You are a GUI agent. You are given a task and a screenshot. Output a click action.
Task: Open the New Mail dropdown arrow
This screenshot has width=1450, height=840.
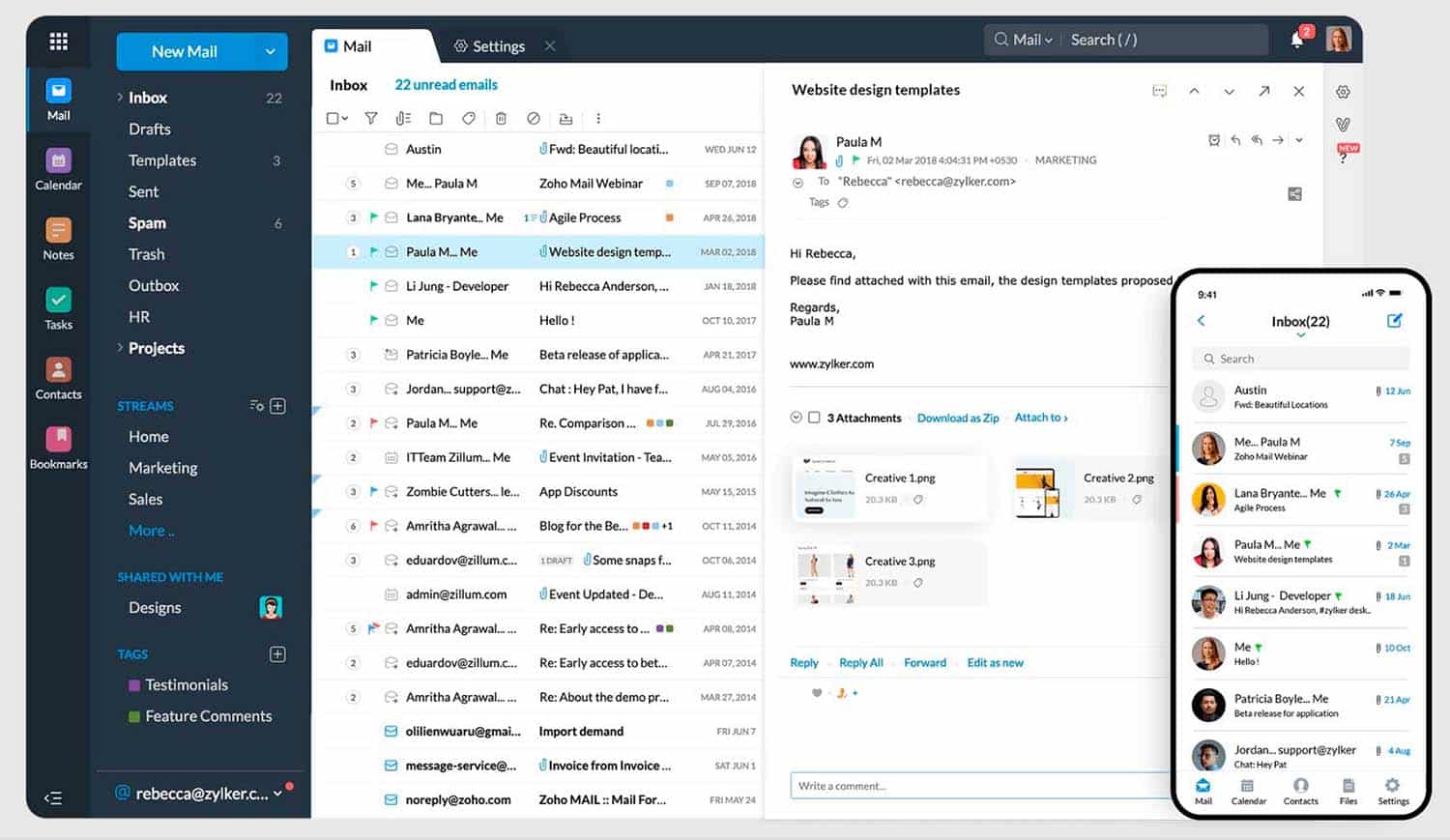click(272, 51)
